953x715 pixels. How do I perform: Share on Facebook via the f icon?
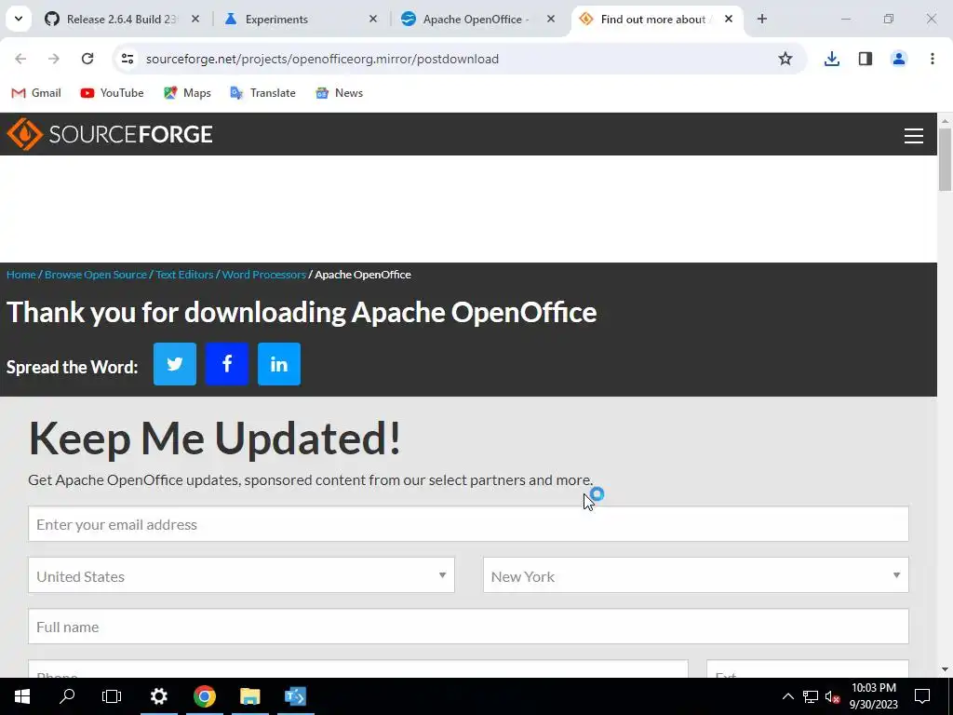tap(227, 364)
